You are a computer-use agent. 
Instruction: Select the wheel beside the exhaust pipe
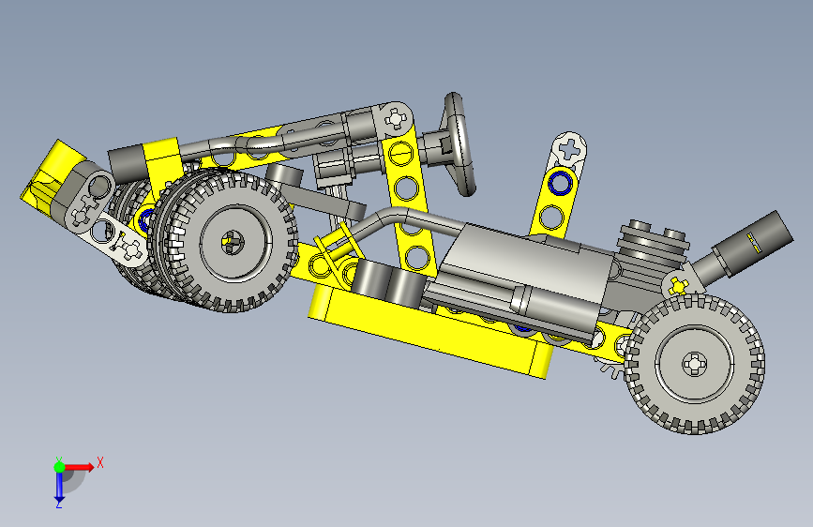coord(694,363)
